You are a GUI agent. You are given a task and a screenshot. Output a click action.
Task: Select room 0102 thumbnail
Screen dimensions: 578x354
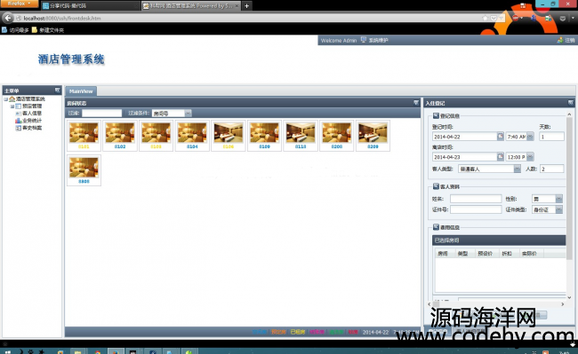pyautogui.click(x=120, y=135)
